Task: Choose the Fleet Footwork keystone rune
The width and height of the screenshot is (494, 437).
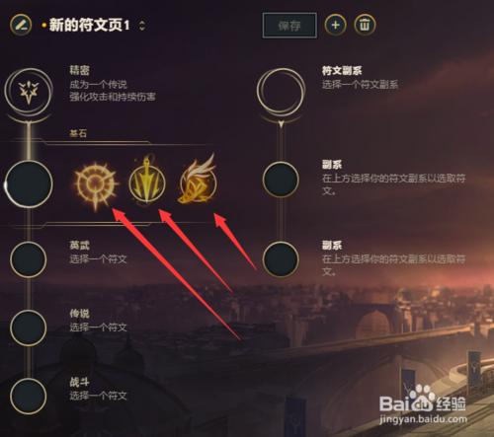Action: pos(198,181)
